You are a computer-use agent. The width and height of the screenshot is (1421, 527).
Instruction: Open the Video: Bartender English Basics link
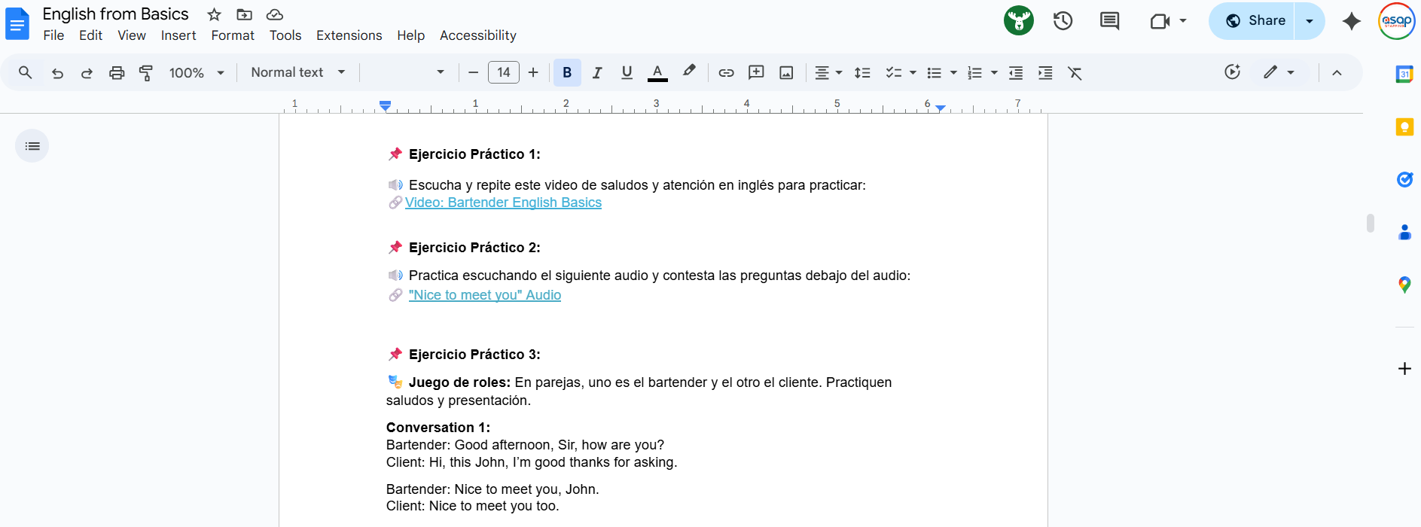[x=503, y=203]
